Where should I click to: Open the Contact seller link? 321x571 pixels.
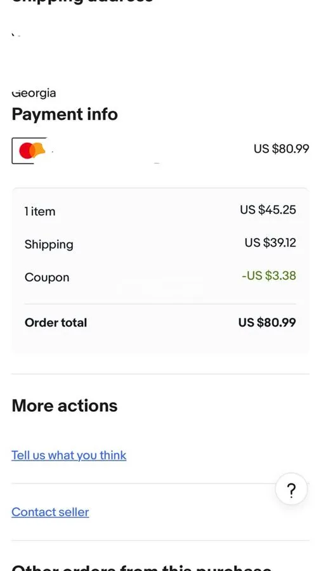click(50, 512)
